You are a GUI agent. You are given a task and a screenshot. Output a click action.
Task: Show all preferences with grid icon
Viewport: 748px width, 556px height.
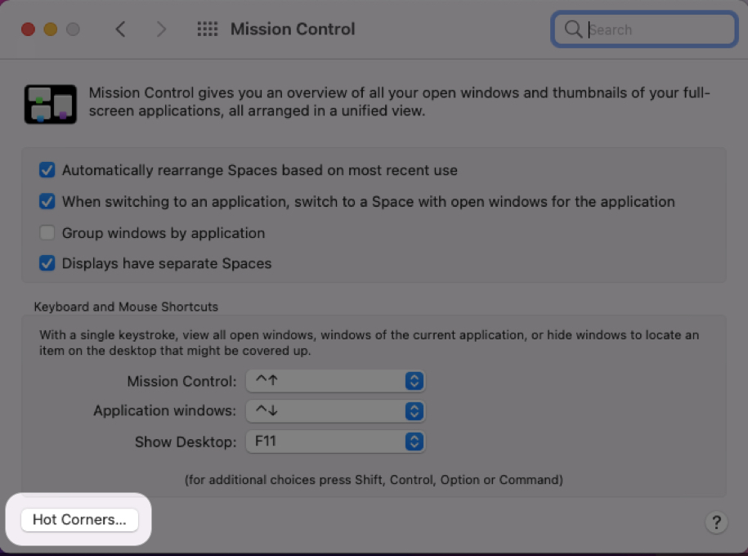click(208, 29)
